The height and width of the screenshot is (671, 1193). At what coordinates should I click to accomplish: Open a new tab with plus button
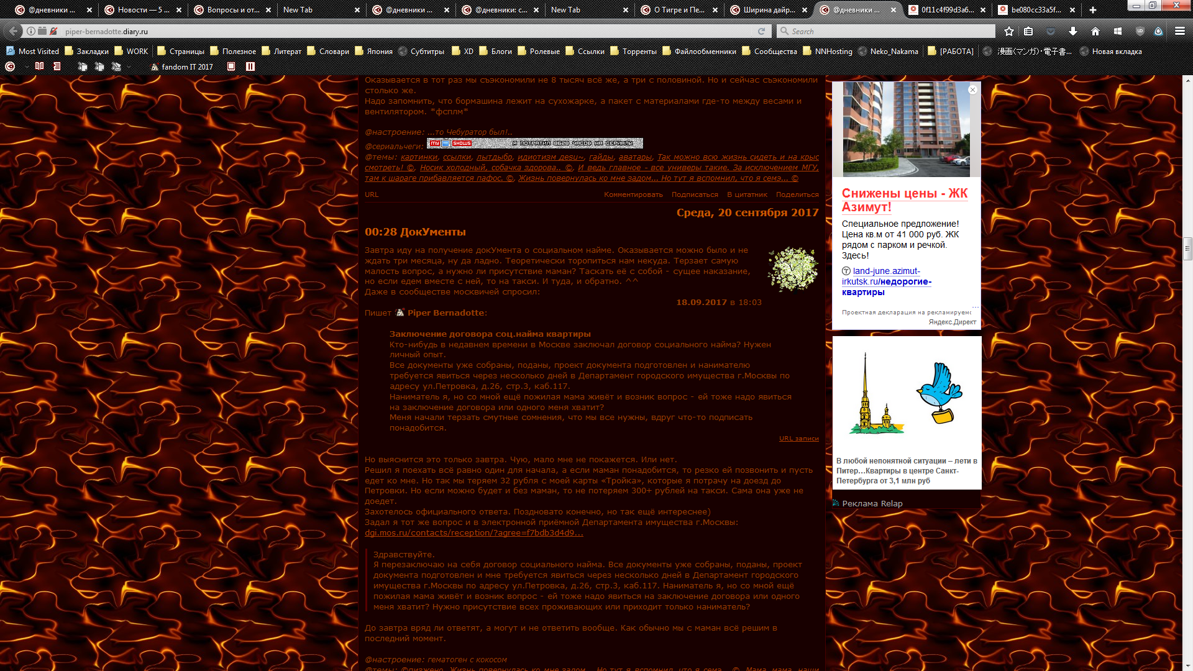click(x=1093, y=10)
